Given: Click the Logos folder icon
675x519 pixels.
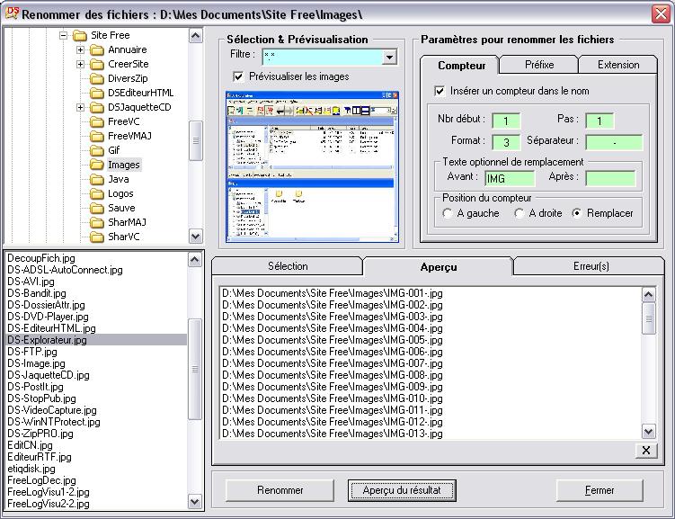Looking at the screenshot, I should click(x=97, y=194).
